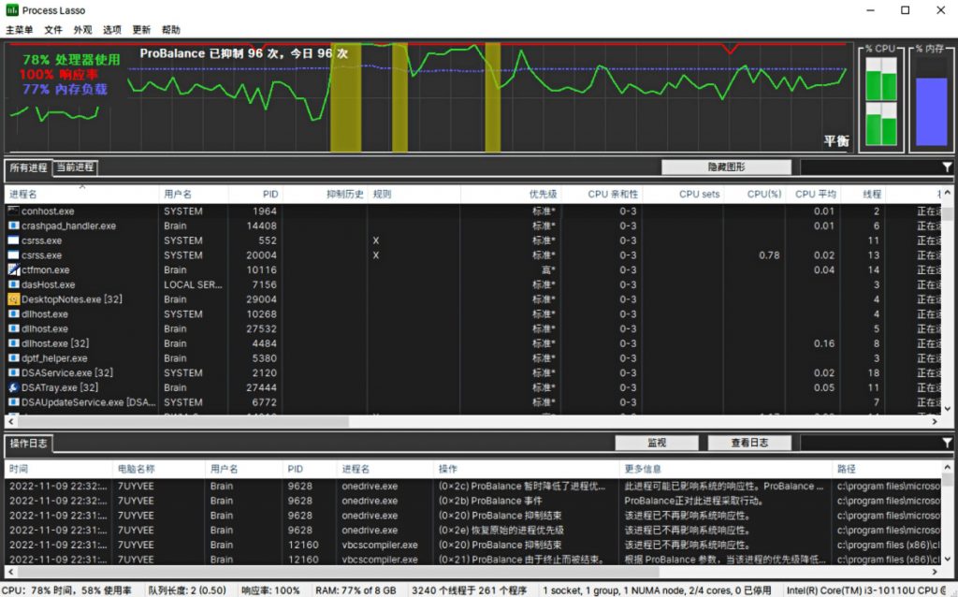Click the 平衡 power plan label in graph
Image resolution: width=958 pixels, height=597 pixels.
[835, 141]
